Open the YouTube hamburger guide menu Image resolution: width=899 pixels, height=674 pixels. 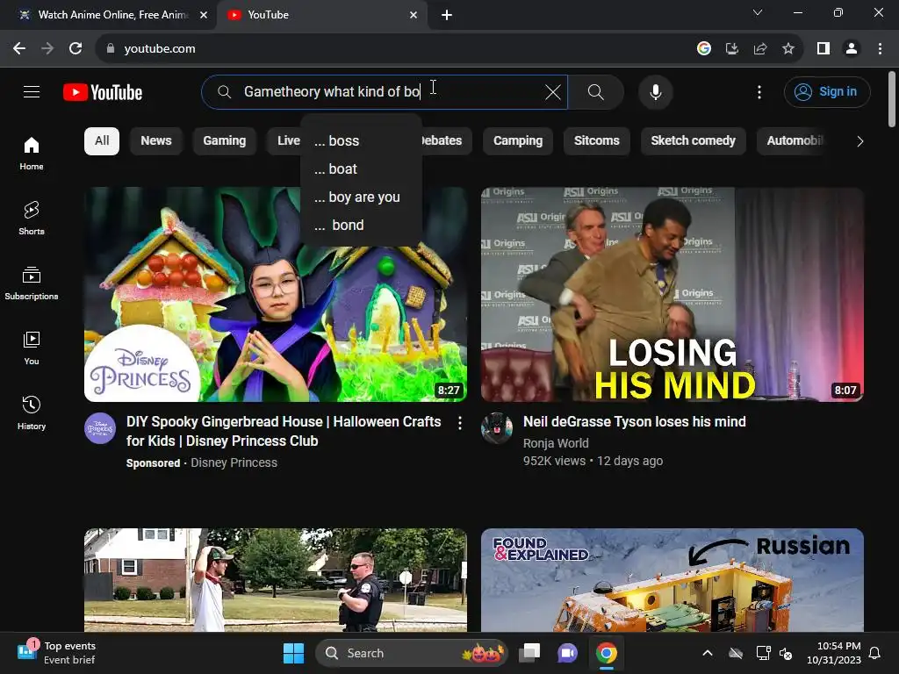tap(32, 91)
